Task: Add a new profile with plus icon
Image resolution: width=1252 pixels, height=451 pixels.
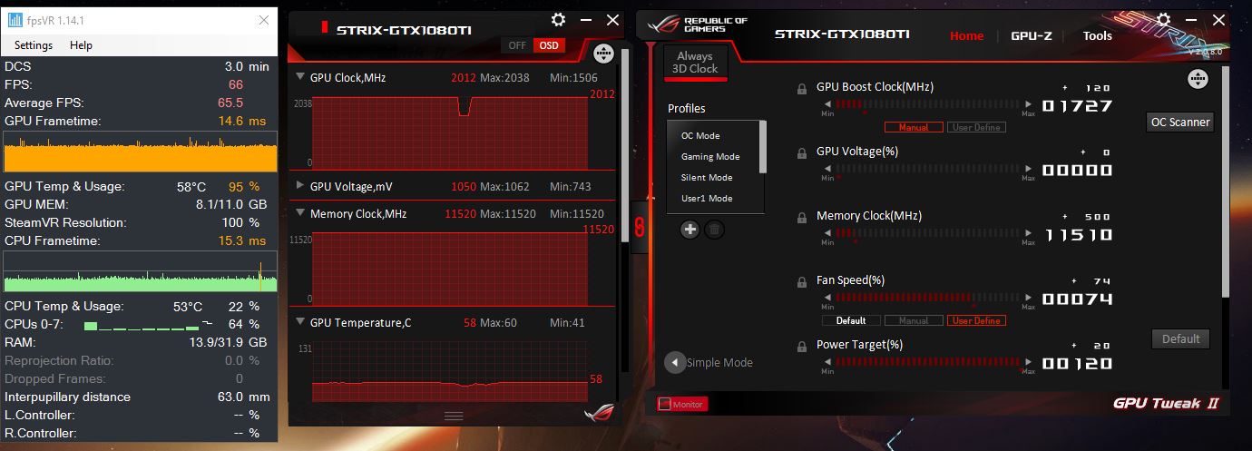Action: [x=690, y=230]
